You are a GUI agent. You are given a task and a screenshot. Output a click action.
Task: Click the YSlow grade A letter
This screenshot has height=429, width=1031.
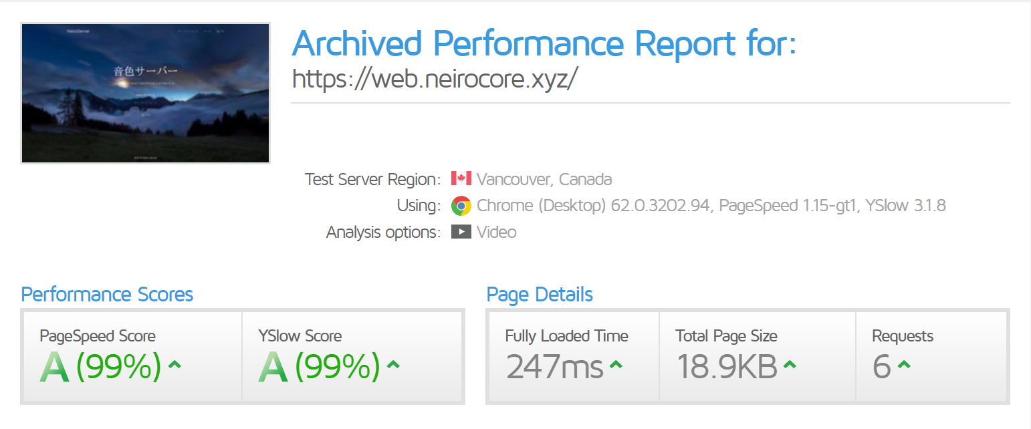click(273, 367)
